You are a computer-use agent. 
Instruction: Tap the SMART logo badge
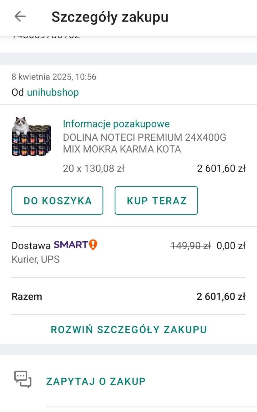71,244
